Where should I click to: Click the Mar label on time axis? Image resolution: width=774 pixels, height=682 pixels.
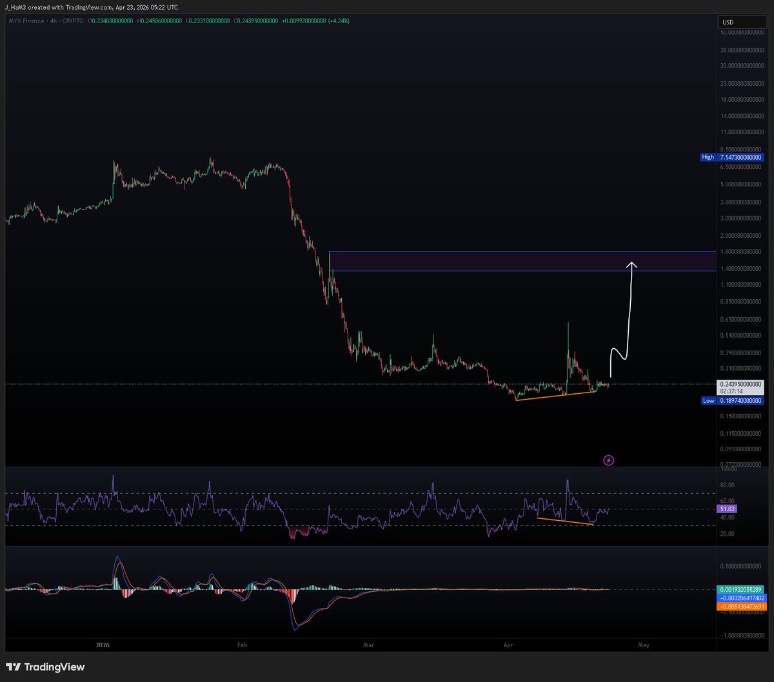pos(369,645)
